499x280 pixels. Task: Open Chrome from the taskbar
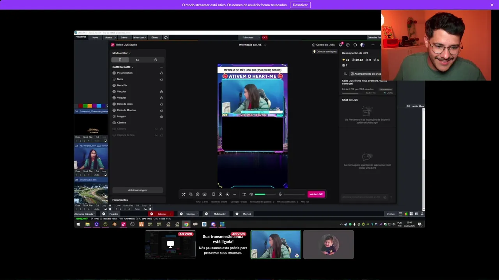point(186,224)
